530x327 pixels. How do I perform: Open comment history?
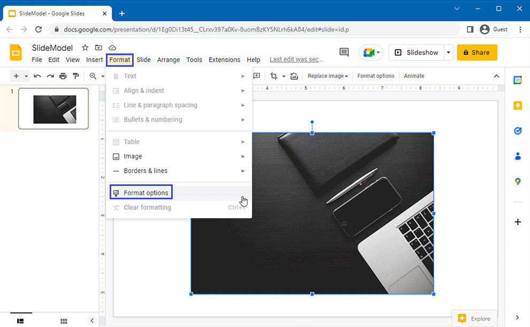343,52
